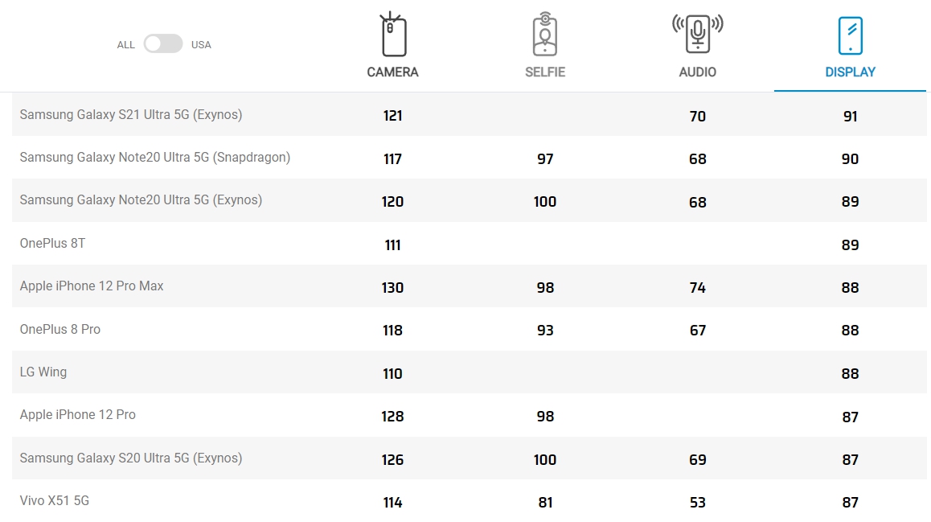This screenshot has width=931, height=522.
Task: Click the Audio microphone icon
Action: coord(698,34)
